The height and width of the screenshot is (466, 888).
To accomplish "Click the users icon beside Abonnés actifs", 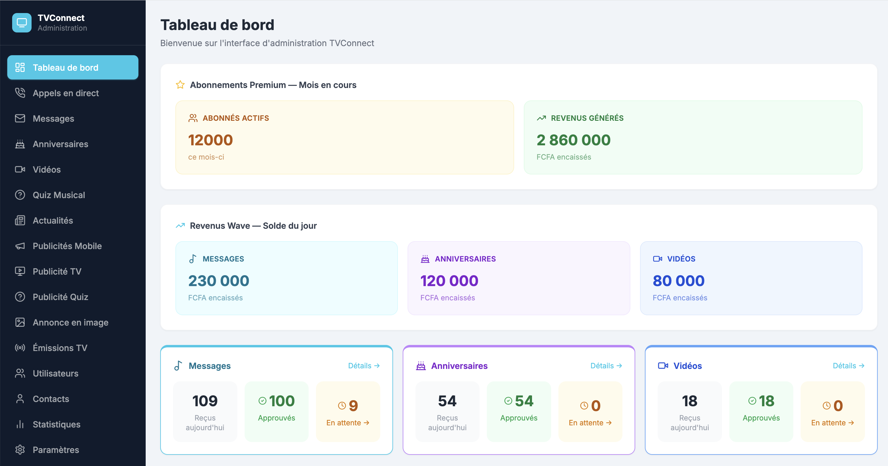I will point(193,118).
